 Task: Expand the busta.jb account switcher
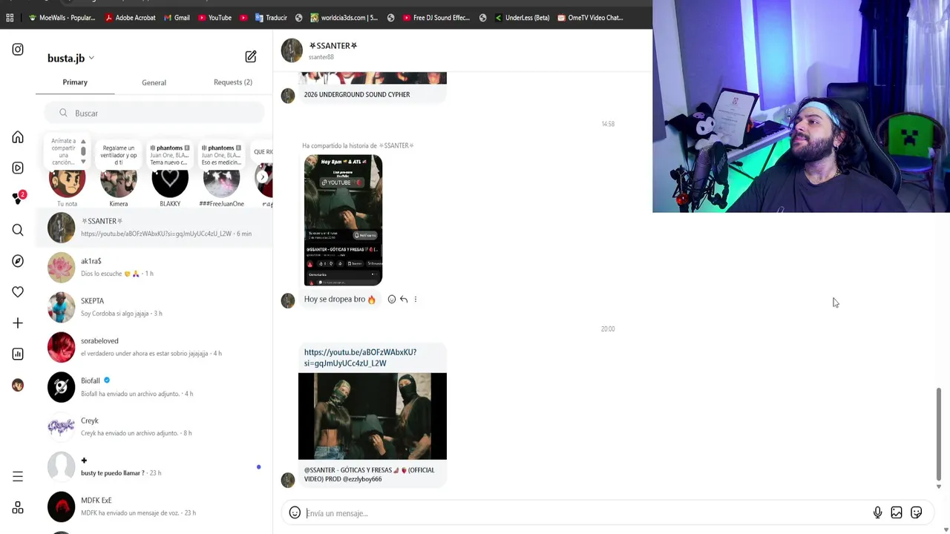71,58
